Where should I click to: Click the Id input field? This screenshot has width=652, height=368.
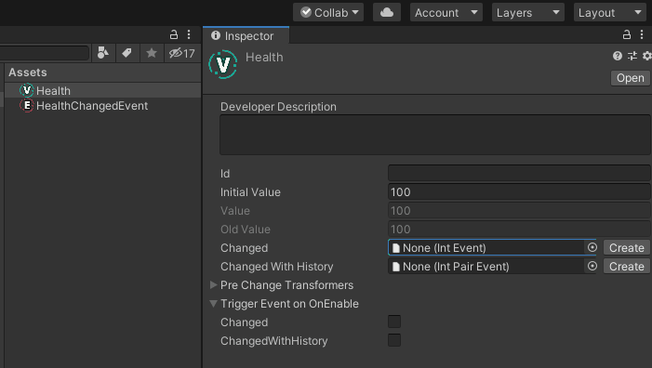pyautogui.click(x=519, y=173)
